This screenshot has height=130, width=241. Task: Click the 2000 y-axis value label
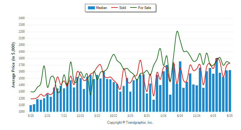22,45
